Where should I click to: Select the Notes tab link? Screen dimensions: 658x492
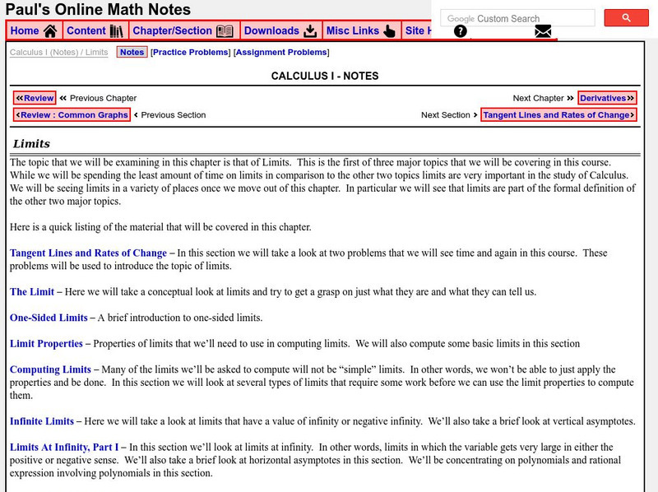(x=132, y=52)
